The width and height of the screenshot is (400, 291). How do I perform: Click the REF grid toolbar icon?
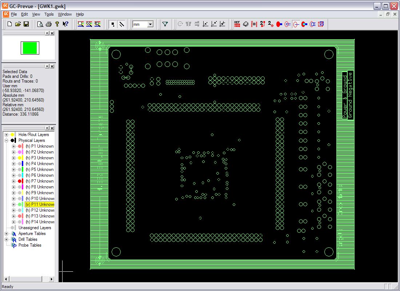click(237, 24)
